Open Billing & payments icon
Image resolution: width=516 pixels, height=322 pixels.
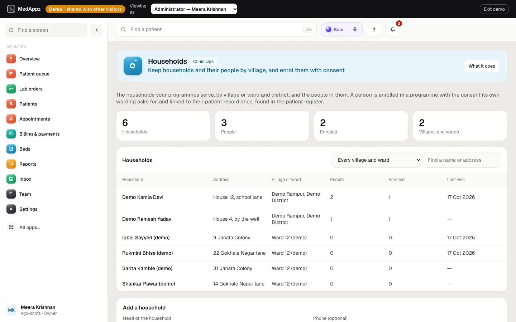point(11,134)
